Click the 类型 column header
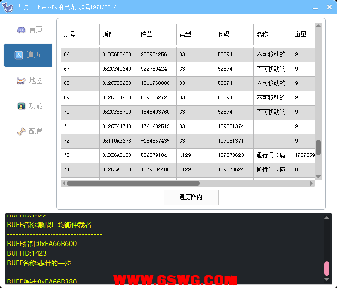Image resolution: width=337 pixels, height=288 pixels. click(x=195, y=34)
